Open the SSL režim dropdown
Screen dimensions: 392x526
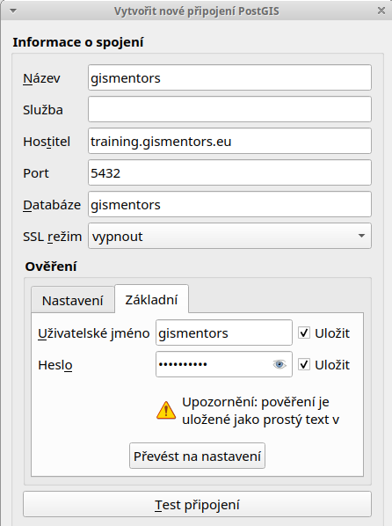[229, 236]
